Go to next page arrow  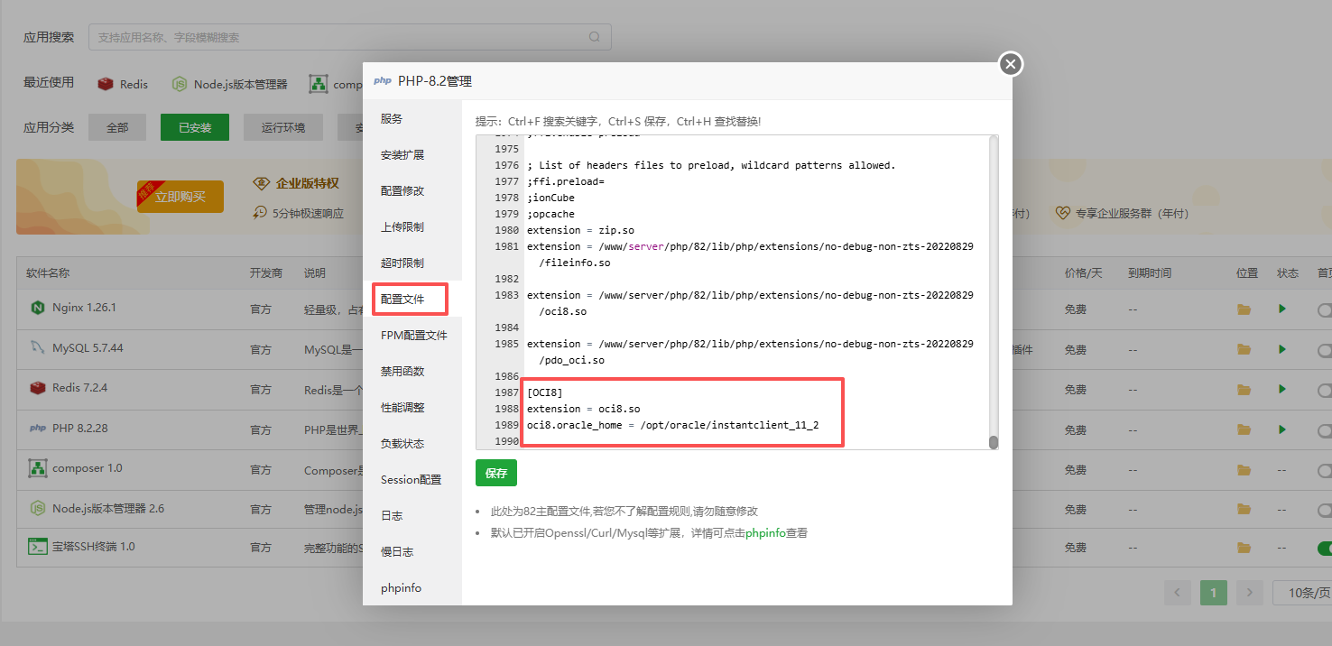1249,593
